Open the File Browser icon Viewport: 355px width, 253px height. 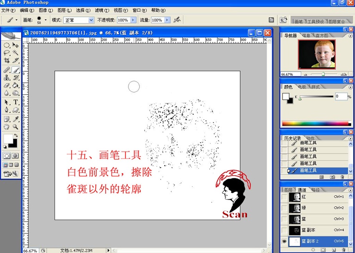pos(283,20)
